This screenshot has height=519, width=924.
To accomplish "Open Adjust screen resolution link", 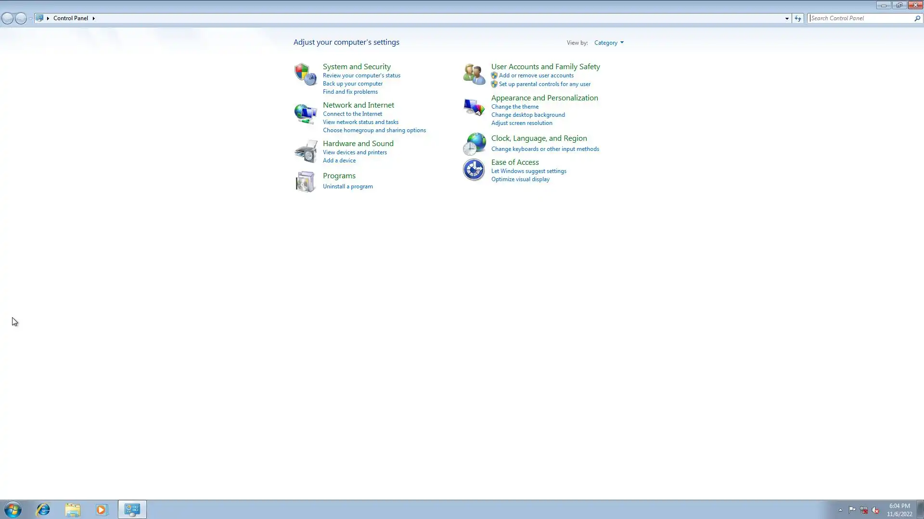I will tap(522, 123).
